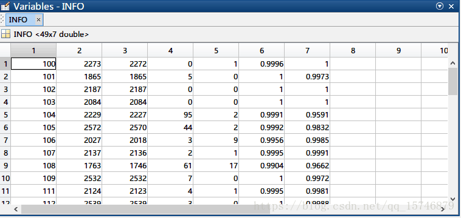Select row 9 header

coord(5,166)
